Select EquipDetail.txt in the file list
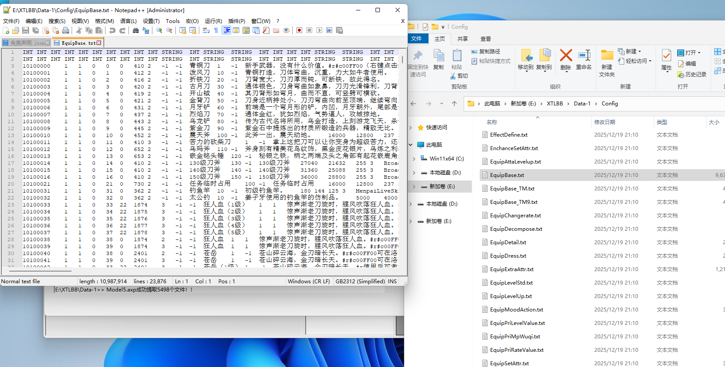 [508, 242]
